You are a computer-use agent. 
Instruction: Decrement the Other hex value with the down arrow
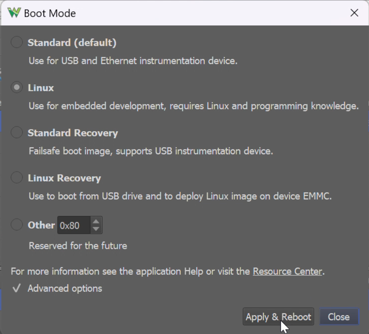pyautogui.click(x=96, y=228)
